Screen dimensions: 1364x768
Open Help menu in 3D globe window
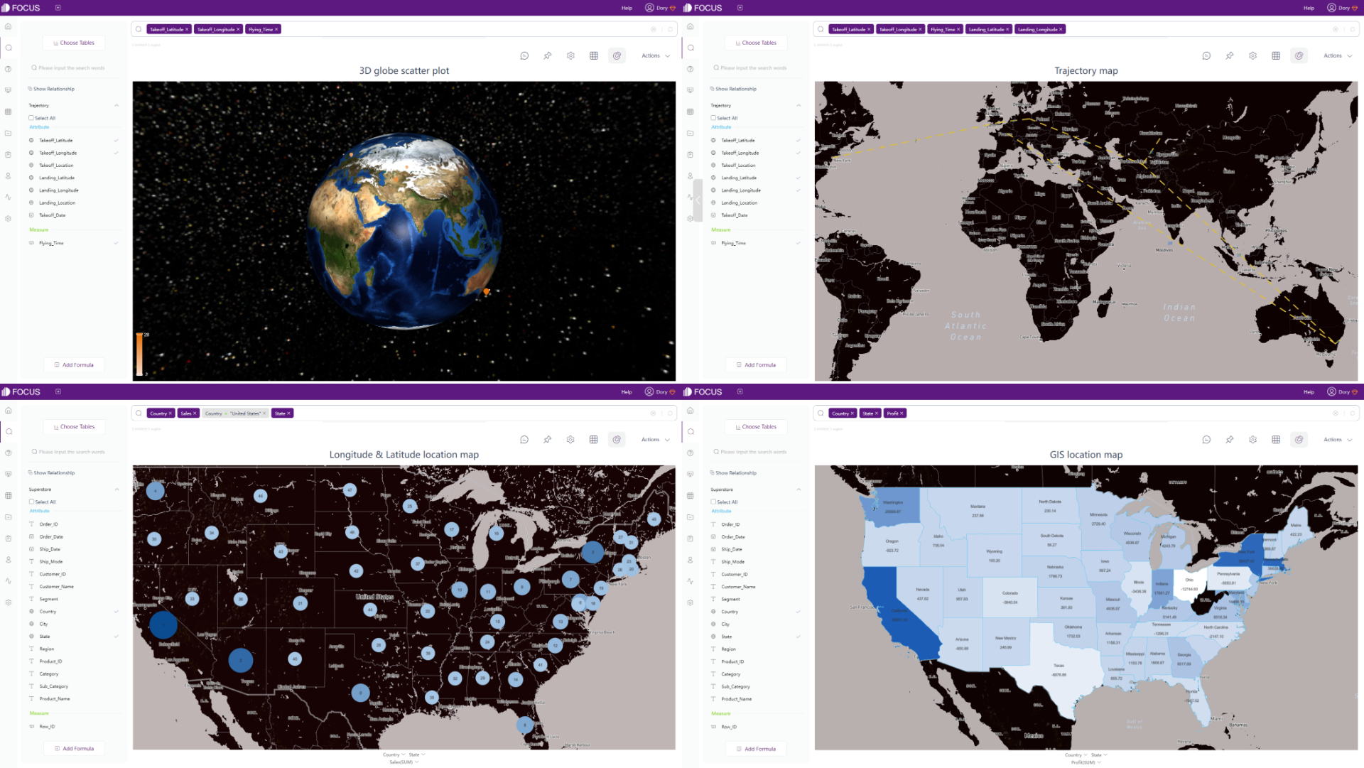pyautogui.click(x=627, y=8)
